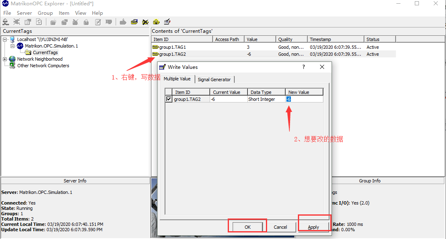Click the Server Info panel header
446x239 pixels.
tap(75, 181)
